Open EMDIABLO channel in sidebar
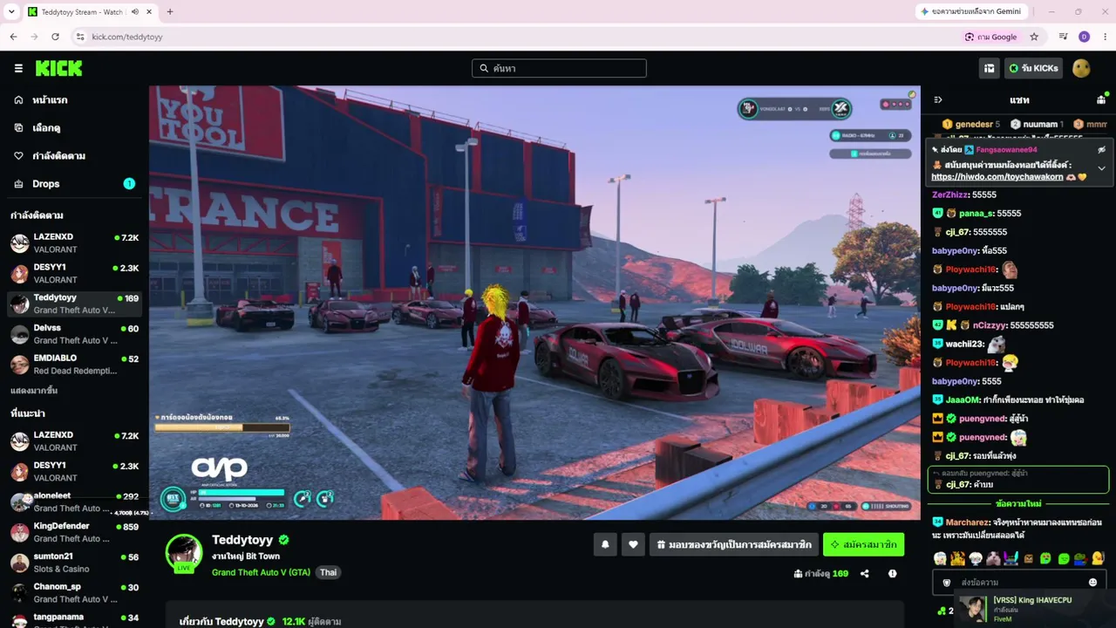 click(74, 365)
